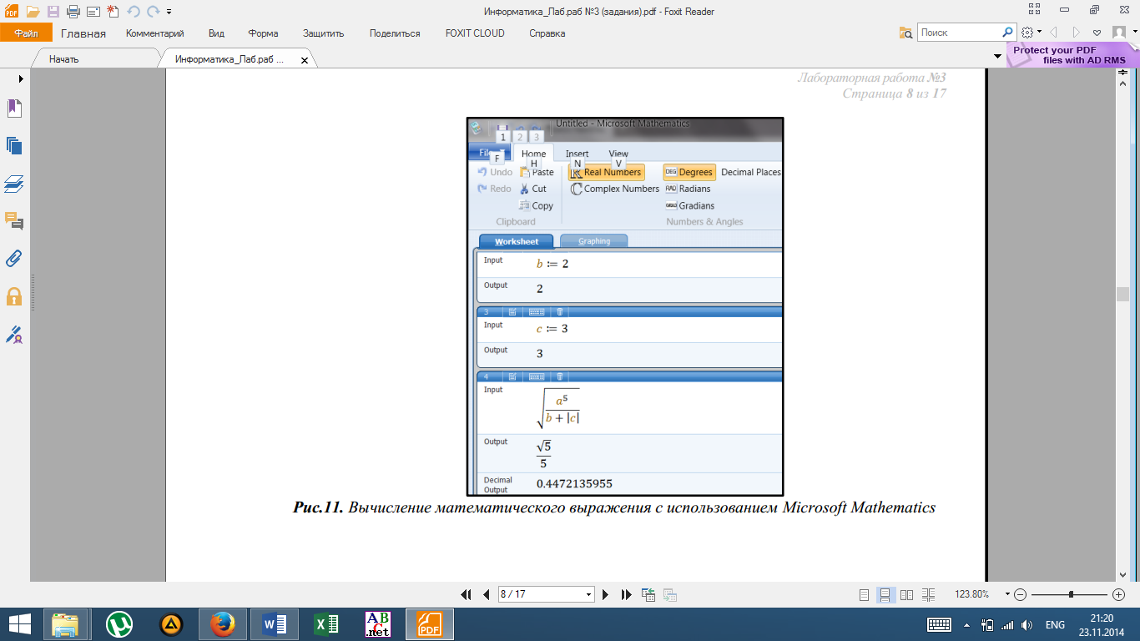Click the email envelope icon in the quick access bar
Image resolution: width=1140 pixels, height=641 pixels.
(x=93, y=12)
